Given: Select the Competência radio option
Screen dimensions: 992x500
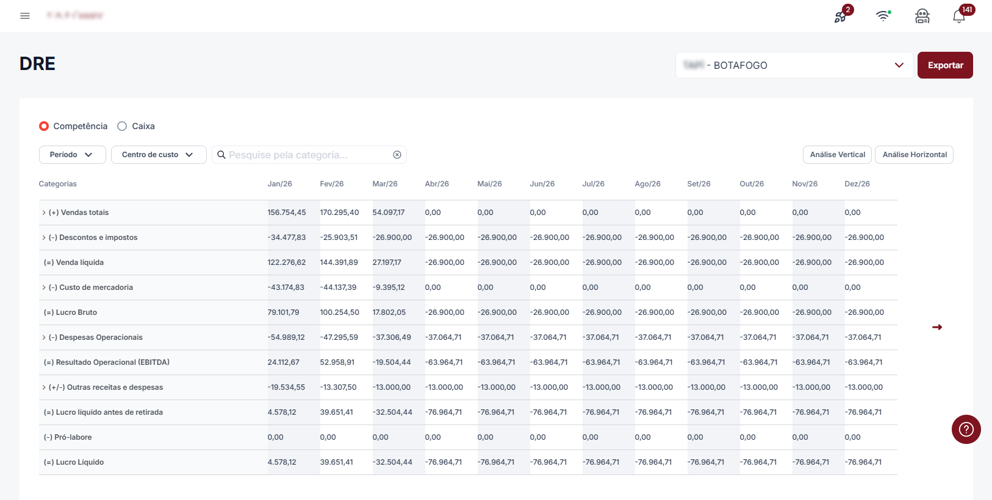Looking at the screenshot, I should [x=44, y=126].
